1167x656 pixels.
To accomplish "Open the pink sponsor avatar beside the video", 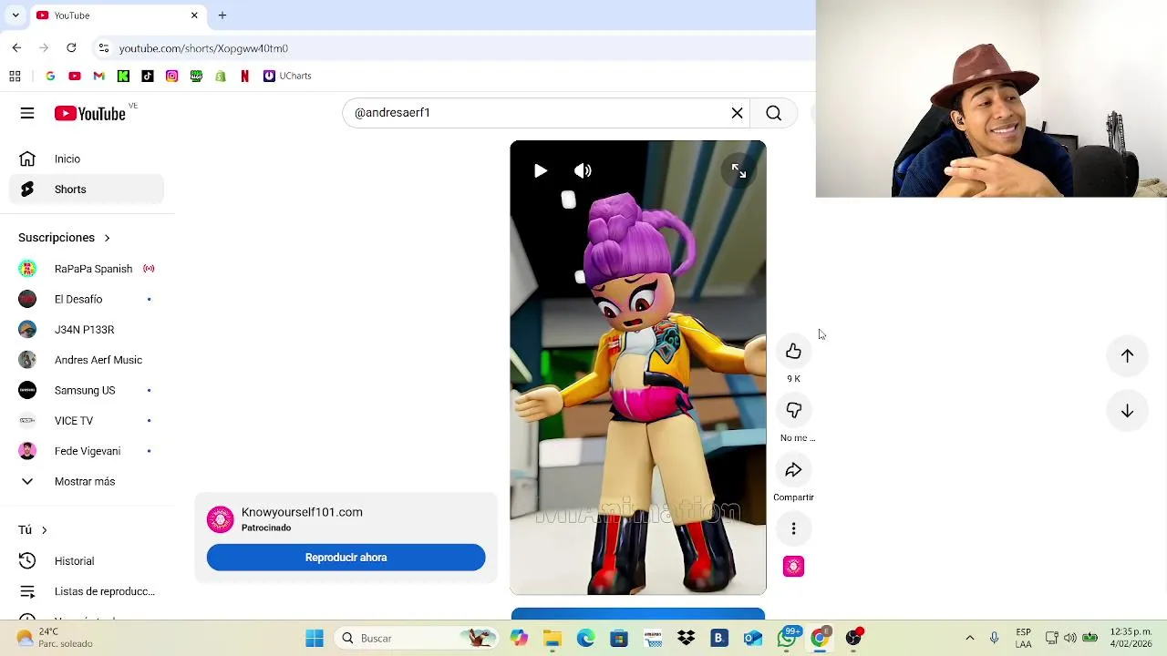I will 793,567.
